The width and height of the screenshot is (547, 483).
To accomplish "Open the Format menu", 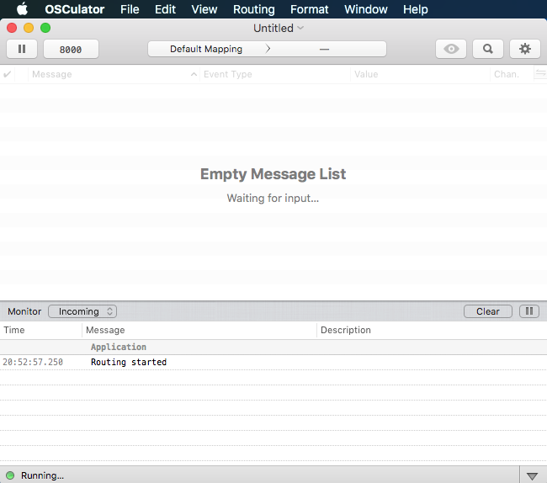I will coord(309,9).
